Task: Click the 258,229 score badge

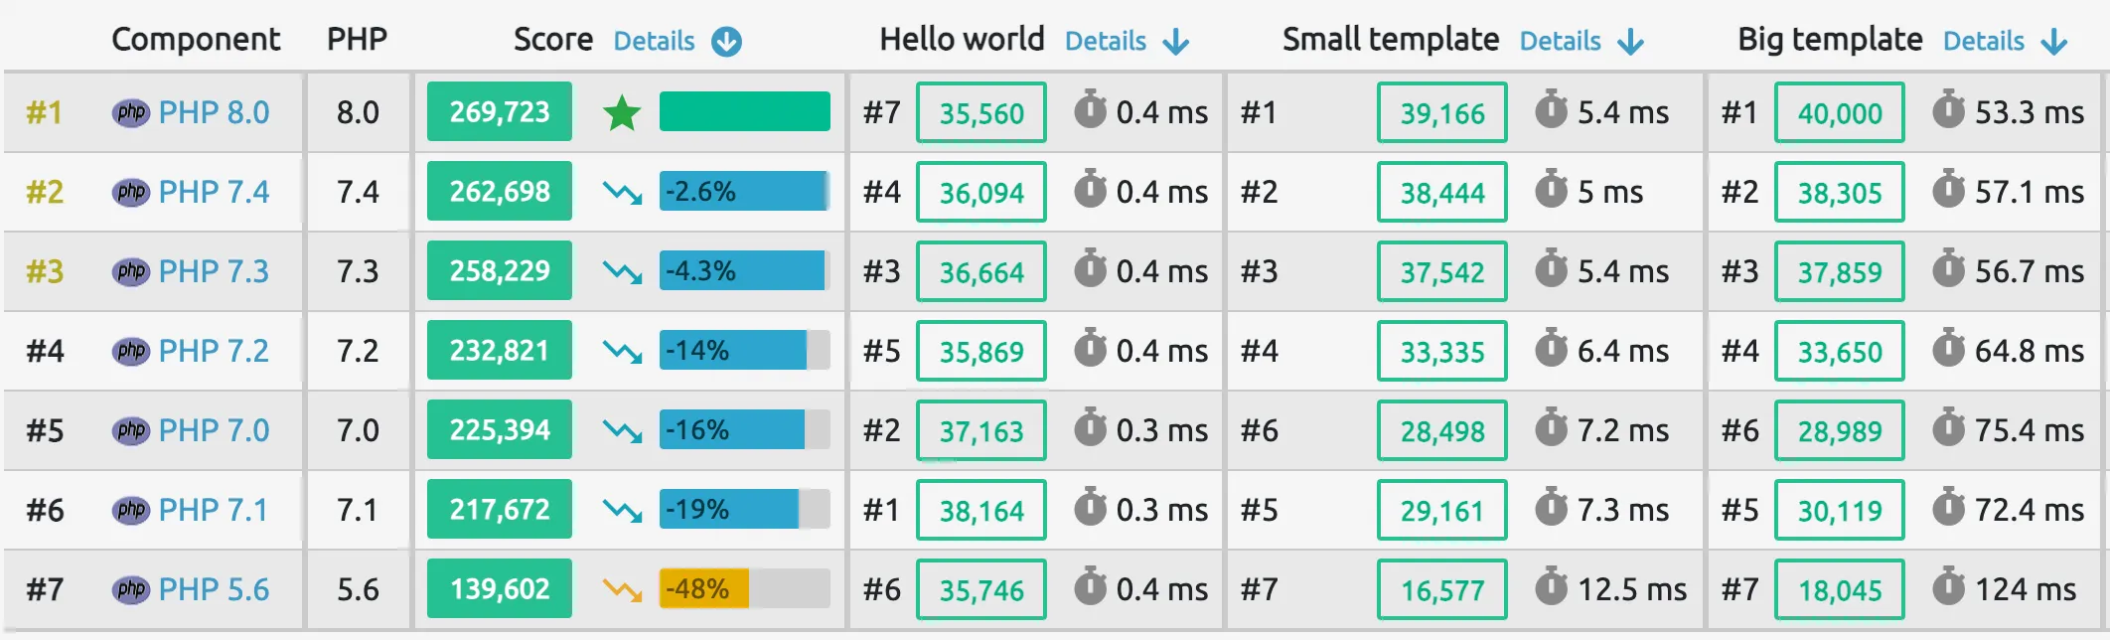Action: [500, 270]
